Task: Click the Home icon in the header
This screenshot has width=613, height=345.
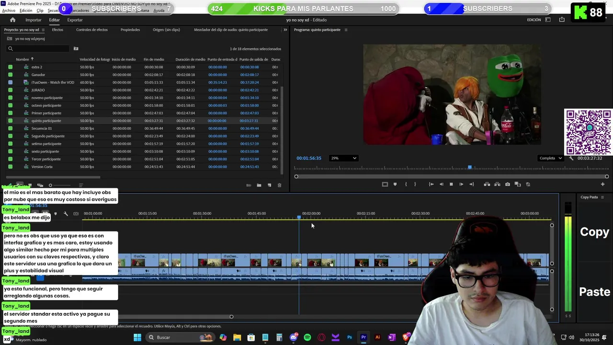Action: click(13, 20)
